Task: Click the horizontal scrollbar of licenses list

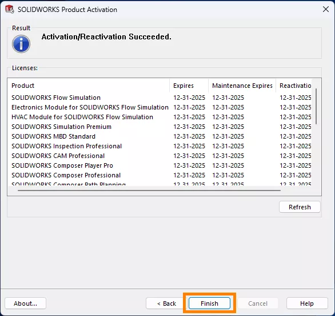Action: (149, 191)
